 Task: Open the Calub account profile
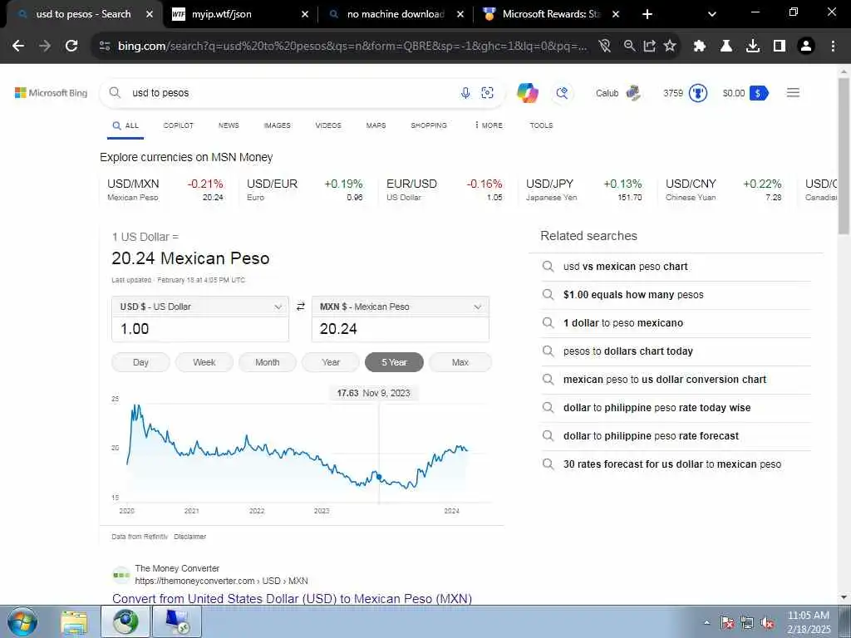pos(618,93)
